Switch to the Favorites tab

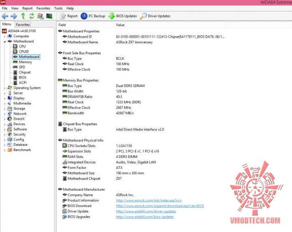[23, 25]
